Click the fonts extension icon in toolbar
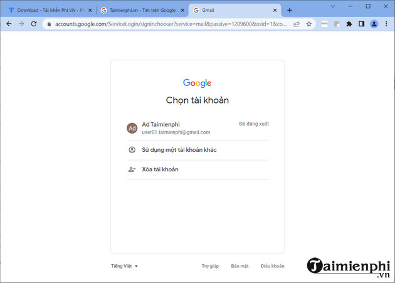 pyautogui.click(x=325, y=24)
